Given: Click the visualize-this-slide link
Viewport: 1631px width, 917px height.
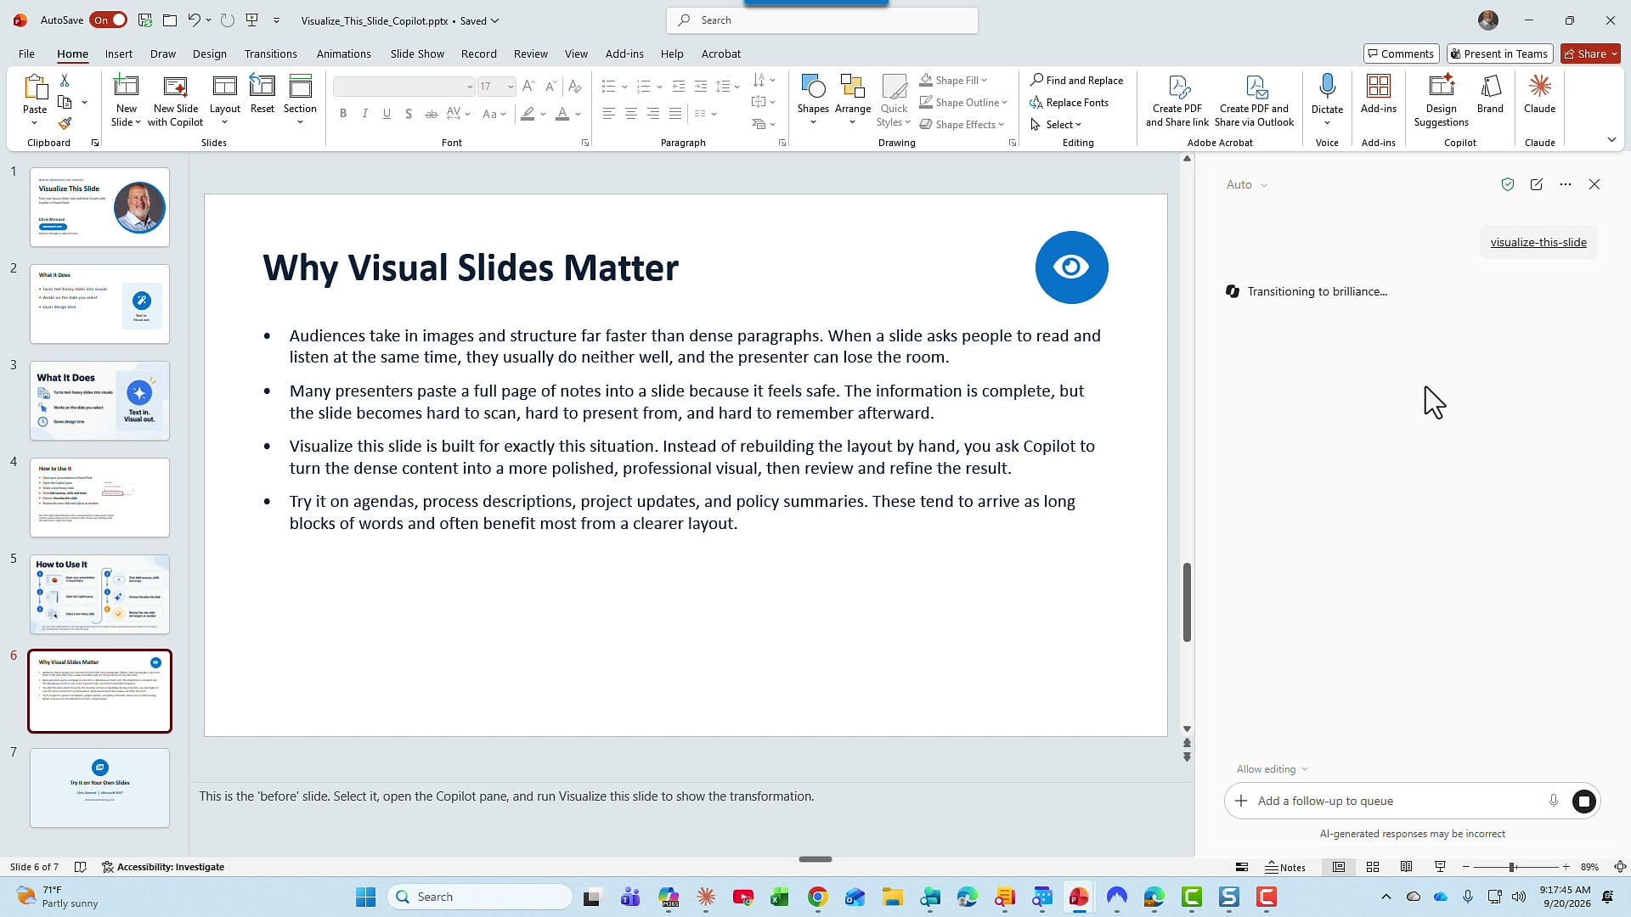Looking at the screenshot, I should 1538,242.
